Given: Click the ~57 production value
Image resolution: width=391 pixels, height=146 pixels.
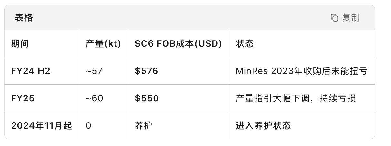Looking at the screenshot, I should (x=94, y=71).
